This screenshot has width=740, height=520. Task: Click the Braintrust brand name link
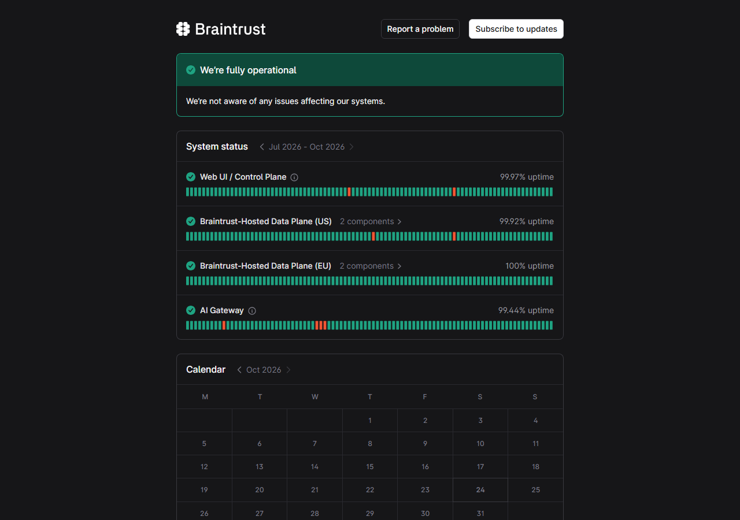(230, 29)
